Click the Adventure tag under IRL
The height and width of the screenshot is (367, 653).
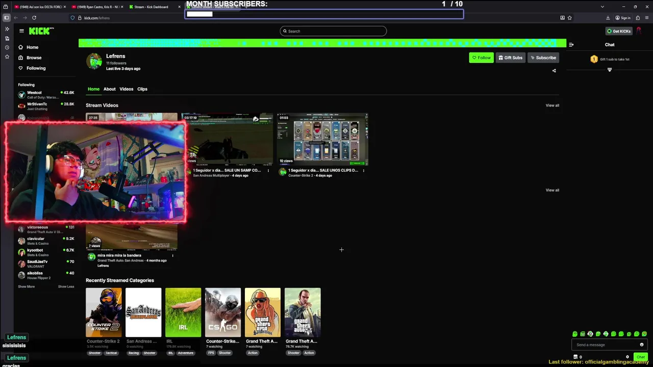point(186,353)
